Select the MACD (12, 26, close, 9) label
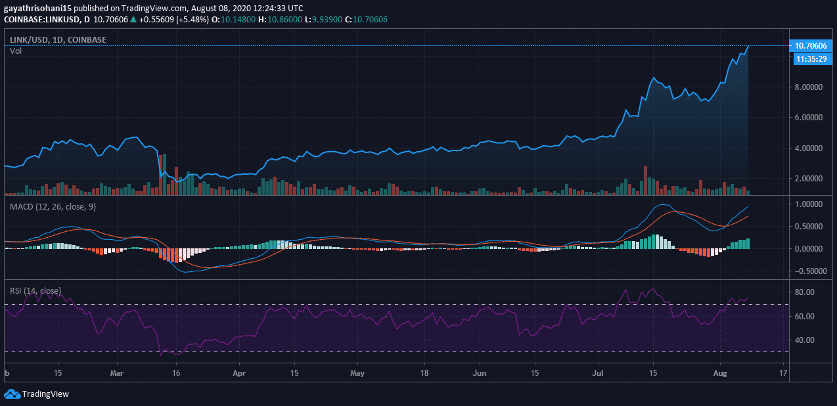Viewport: 837px width, 406px height. [x=53, y=207]
